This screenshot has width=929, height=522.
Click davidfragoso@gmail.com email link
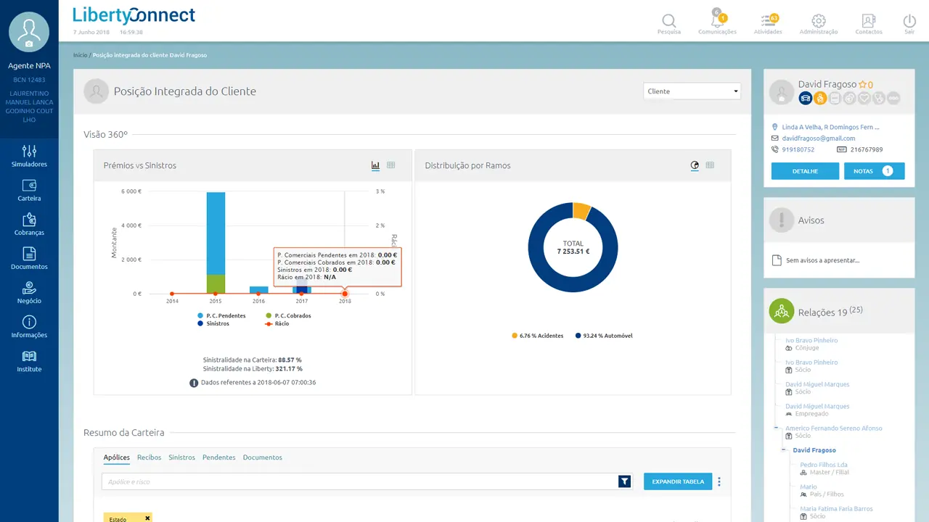[818, 138]
